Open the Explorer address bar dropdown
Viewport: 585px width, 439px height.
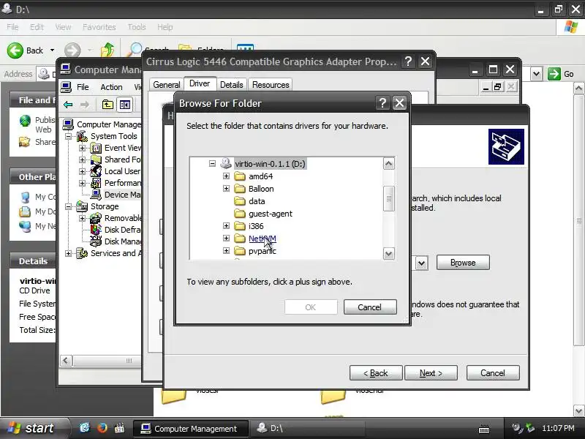536,74
